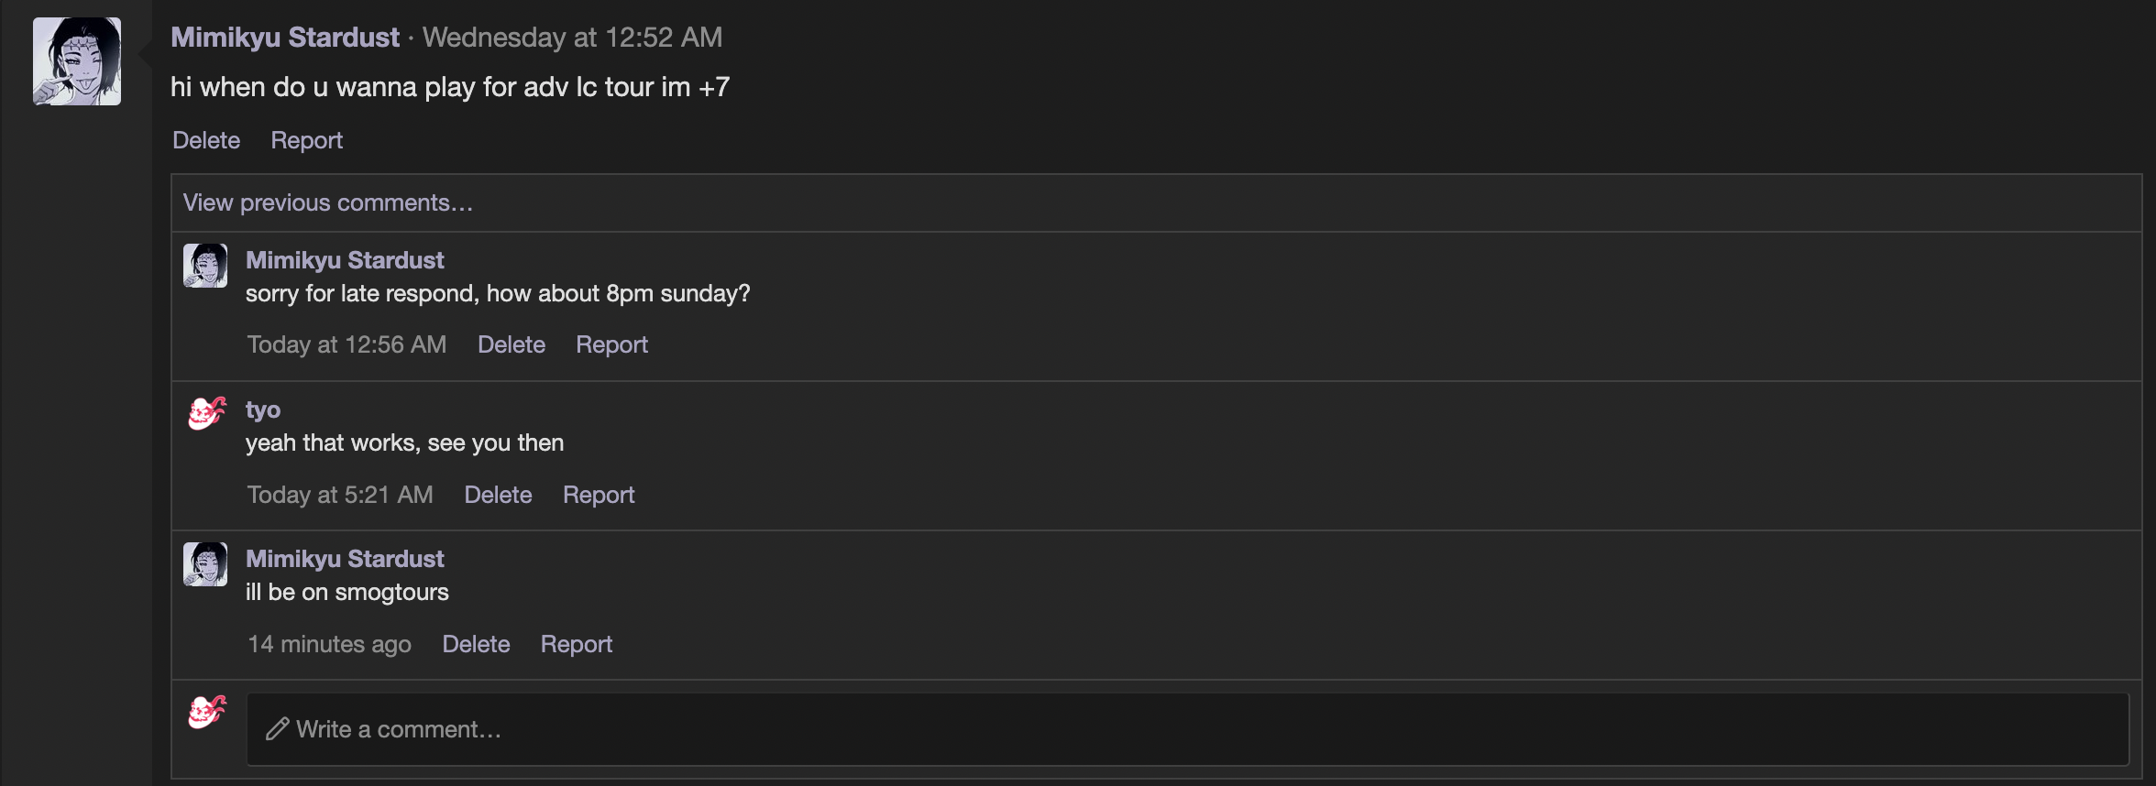Viewport: 2156px width, 786px height.
Task: Delete the main profile post
Action: [x=206, y=140]
